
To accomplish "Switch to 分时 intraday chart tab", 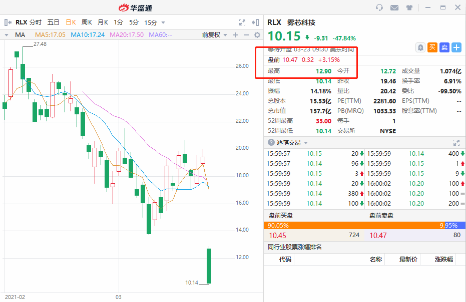I will coord(36,22).
